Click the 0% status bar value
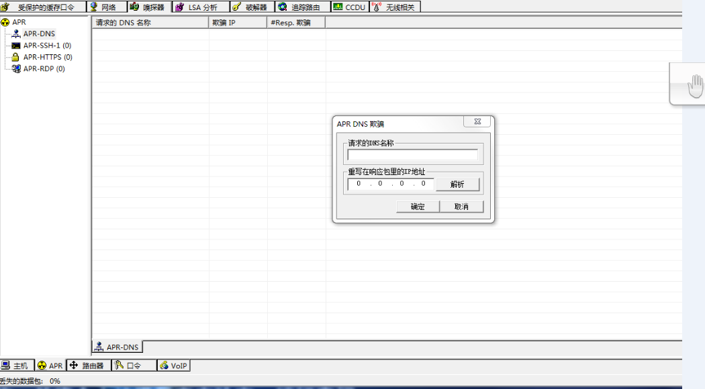The image size is (705, 389). [55, 381]
